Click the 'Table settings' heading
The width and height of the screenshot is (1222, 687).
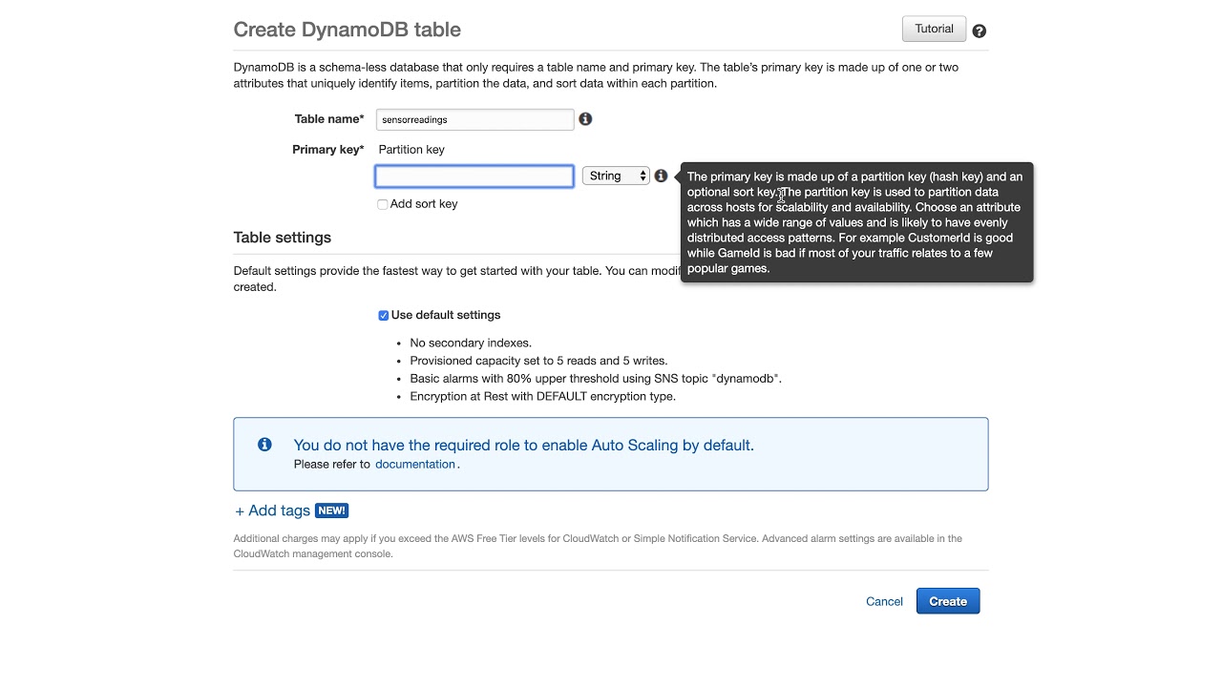click(283, 238)
